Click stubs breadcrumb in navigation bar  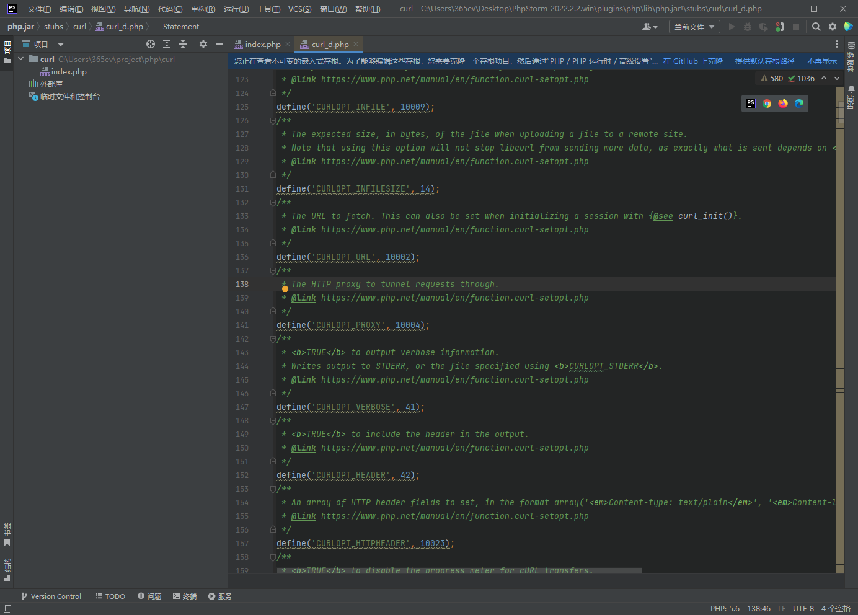coord(53,27)
